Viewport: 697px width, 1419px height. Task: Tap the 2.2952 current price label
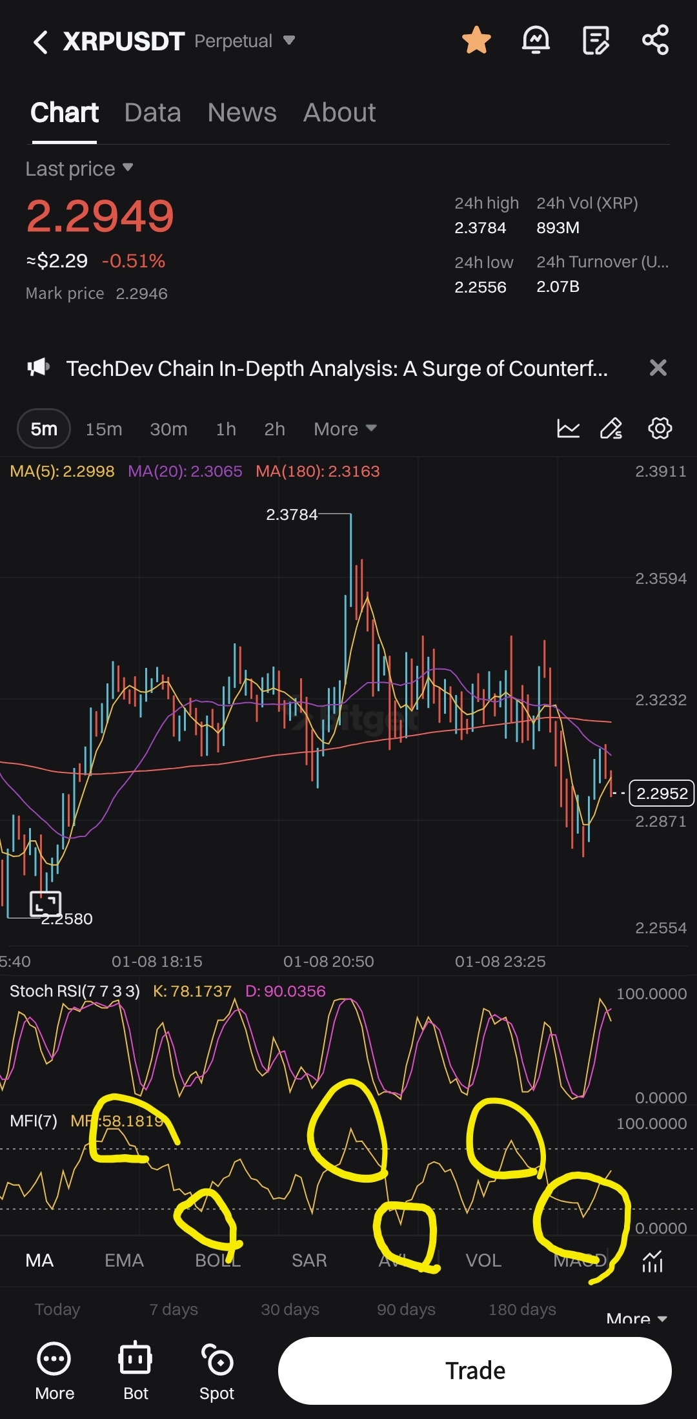[x=662, y=793]
